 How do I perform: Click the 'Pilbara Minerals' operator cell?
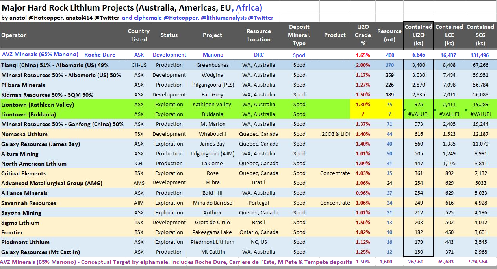tap(23, 85)
